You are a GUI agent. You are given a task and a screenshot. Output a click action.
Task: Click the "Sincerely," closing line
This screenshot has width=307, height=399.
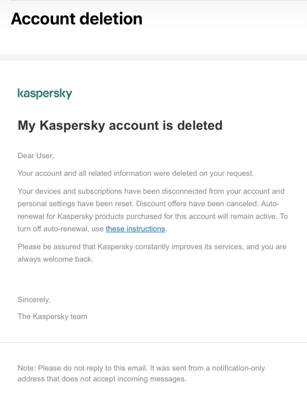[x=34, y=300]
